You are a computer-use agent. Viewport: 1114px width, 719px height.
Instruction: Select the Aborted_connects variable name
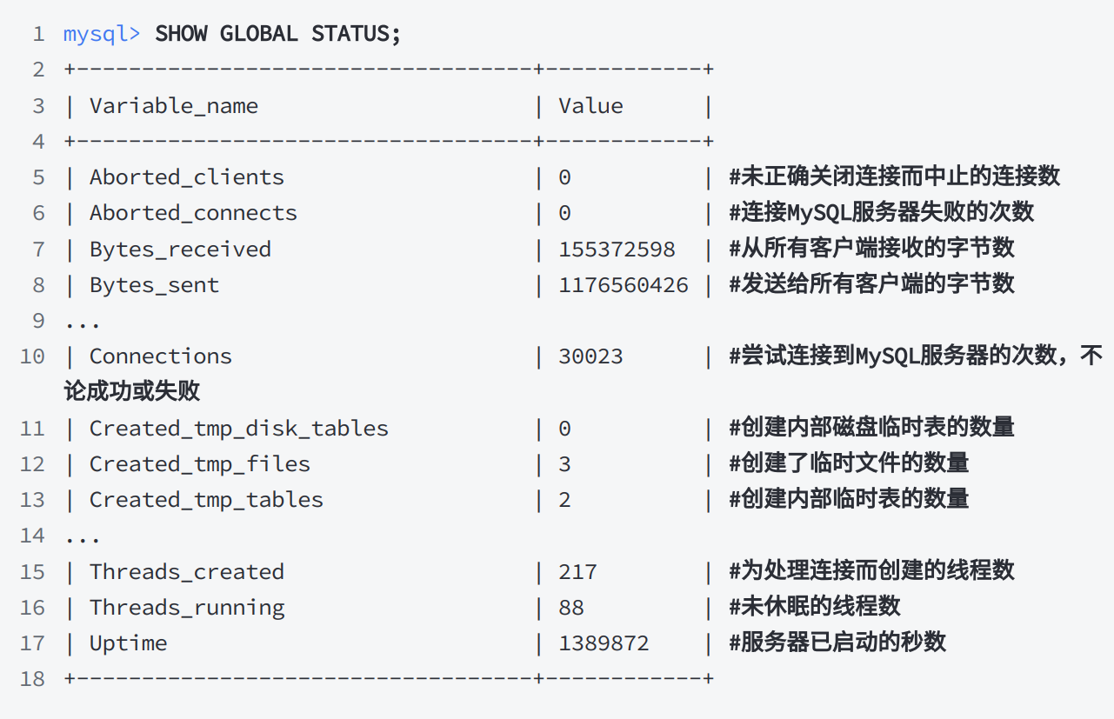pos(193,213)
